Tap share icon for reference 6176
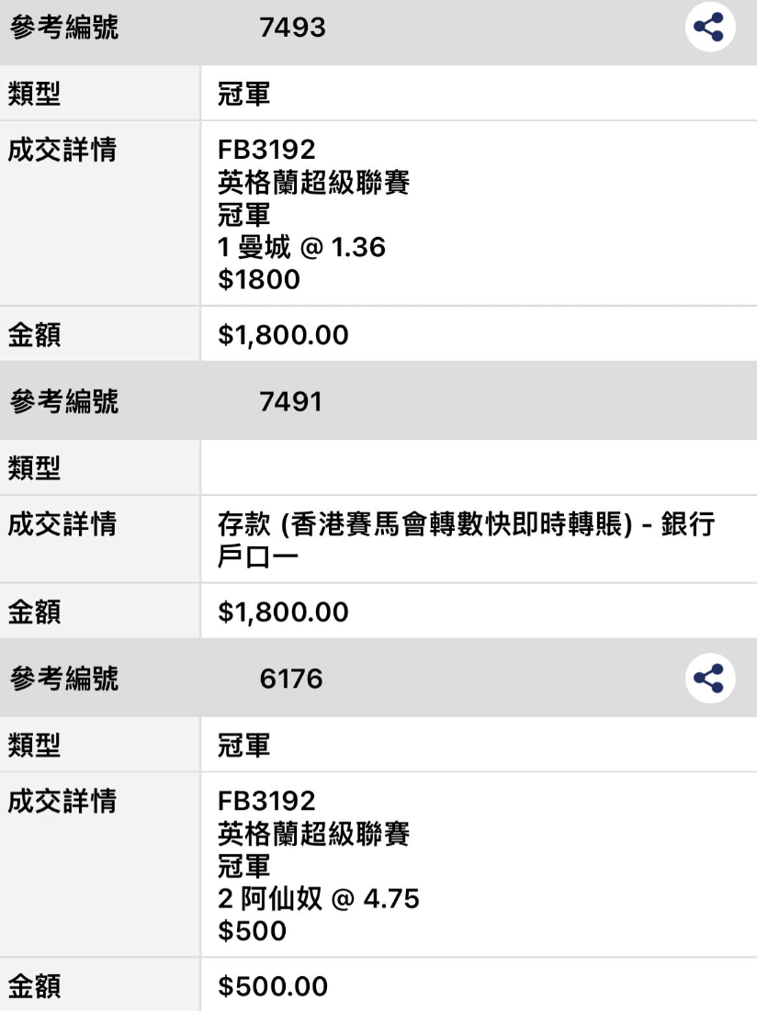Image resolution: width=757 pixels, height=1011 pixels. coord(709,679)
